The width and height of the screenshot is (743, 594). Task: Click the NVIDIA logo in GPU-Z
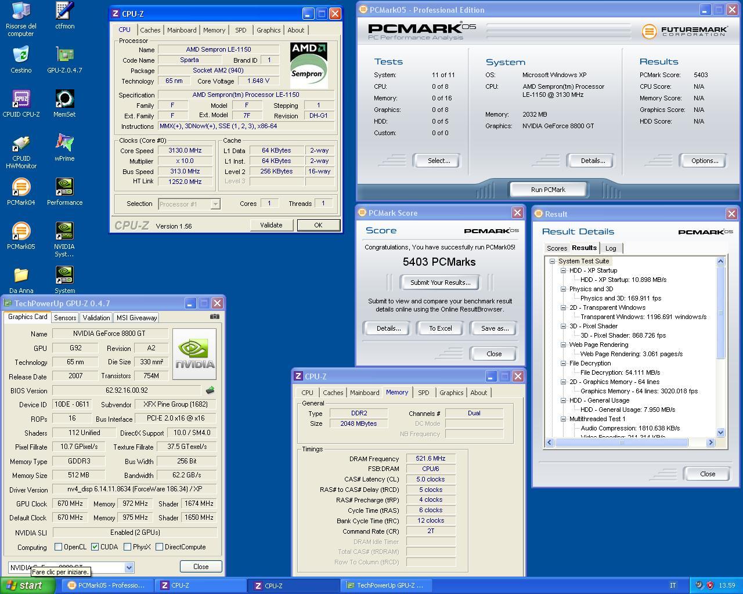[194, 354]
